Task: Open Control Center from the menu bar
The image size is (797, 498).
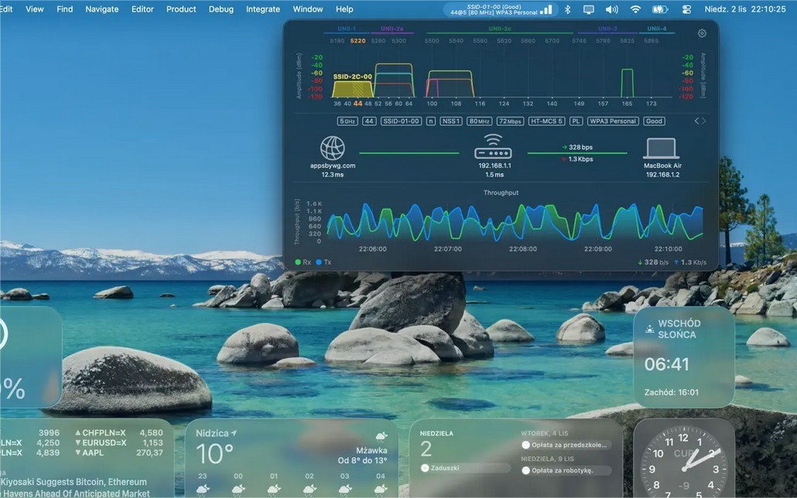Action: (x=686, y=9)
